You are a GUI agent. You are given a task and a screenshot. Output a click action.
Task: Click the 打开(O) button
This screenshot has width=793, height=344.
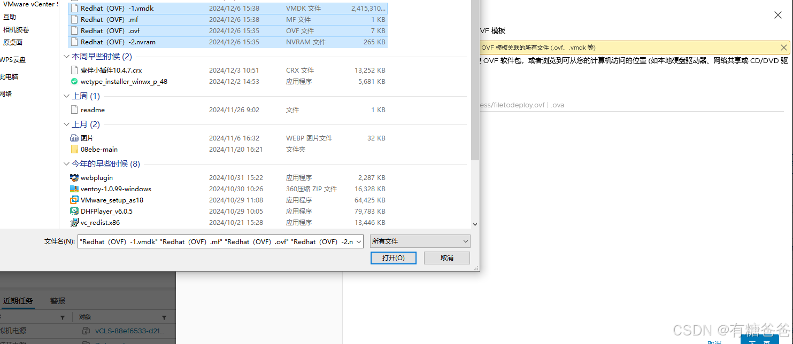393,258
